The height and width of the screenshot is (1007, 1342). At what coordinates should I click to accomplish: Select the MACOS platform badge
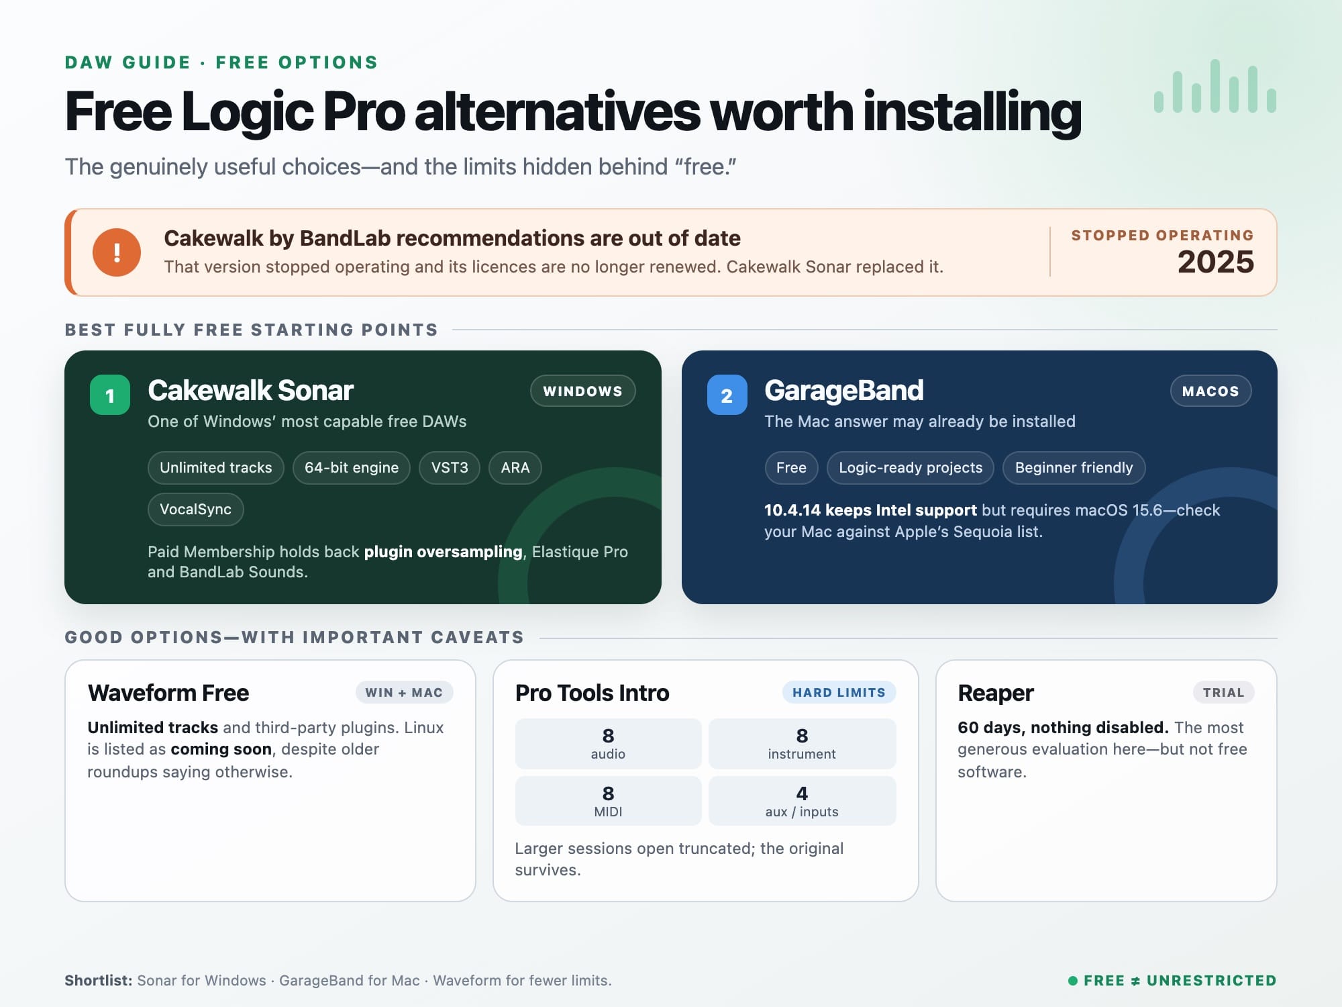[1210, 391]
